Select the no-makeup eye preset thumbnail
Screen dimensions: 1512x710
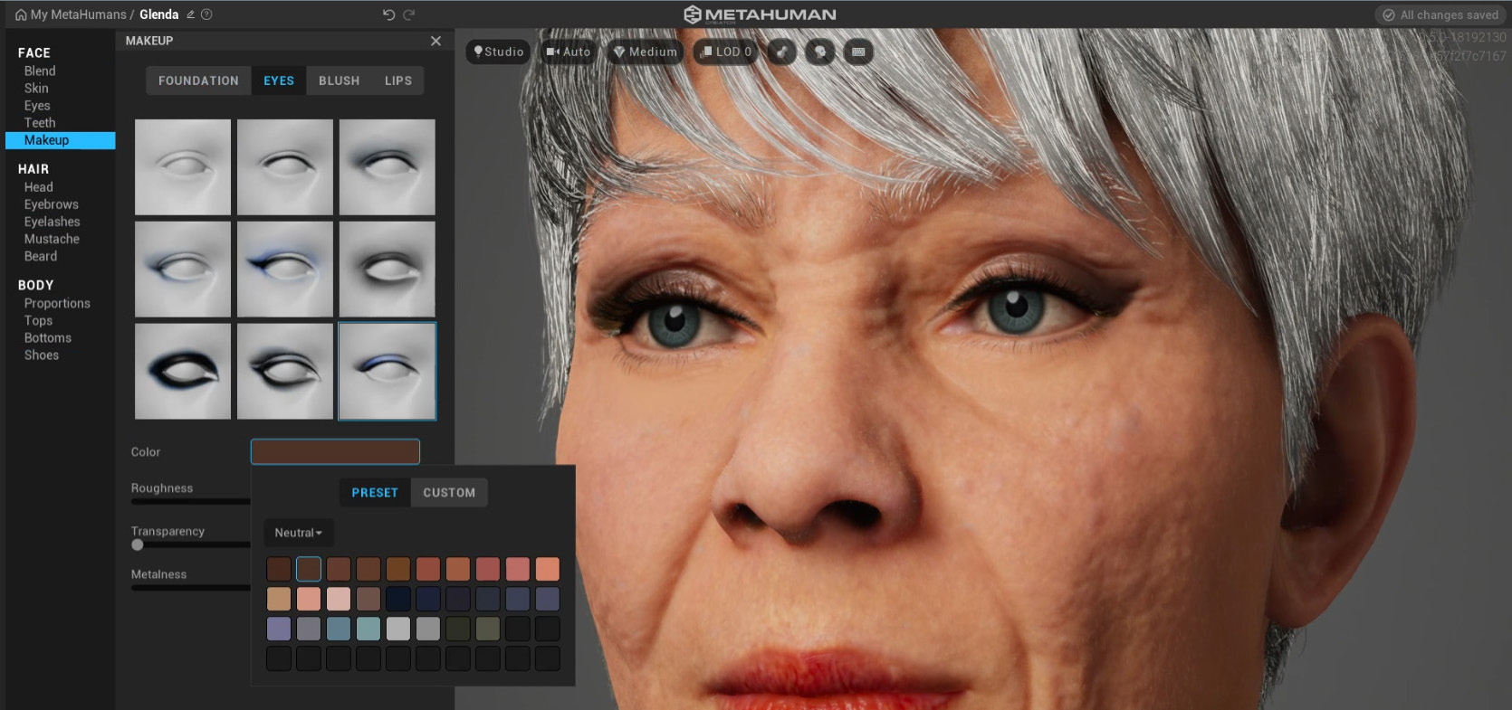(183, 167)
